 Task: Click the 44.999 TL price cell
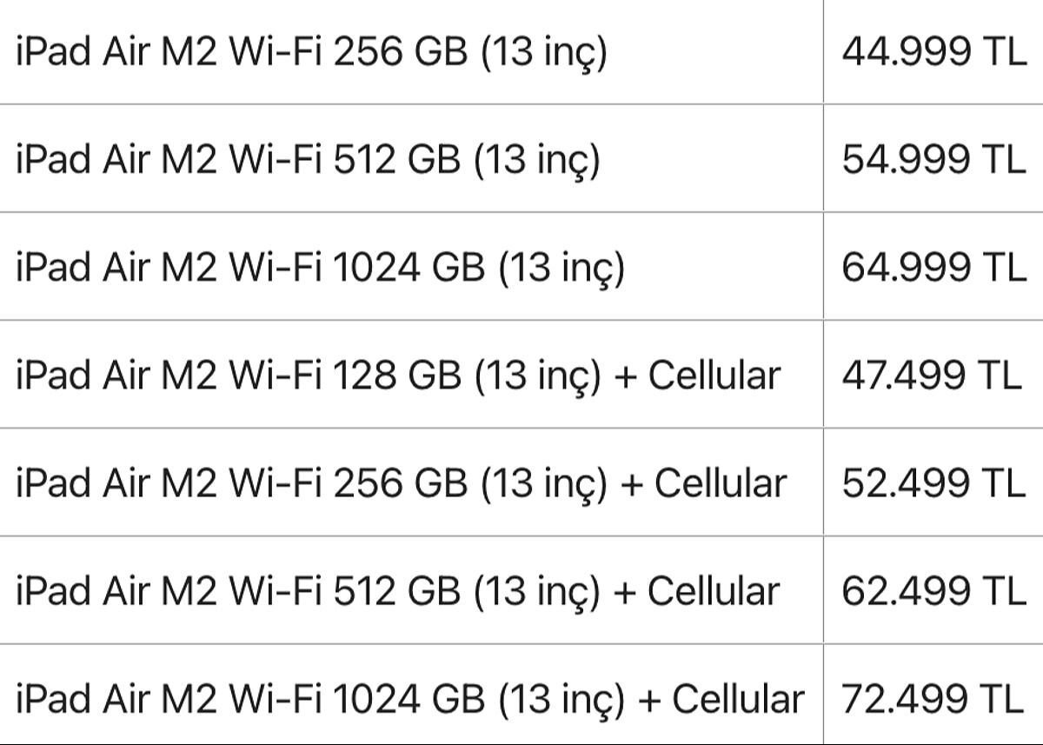tap(933, 52)
